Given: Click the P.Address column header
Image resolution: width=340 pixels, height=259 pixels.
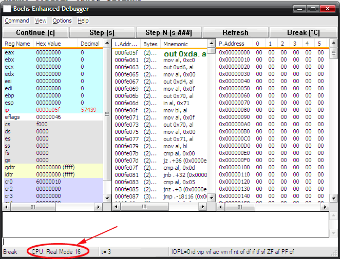Looking at the screenshot, I should (x=232, y=44).
